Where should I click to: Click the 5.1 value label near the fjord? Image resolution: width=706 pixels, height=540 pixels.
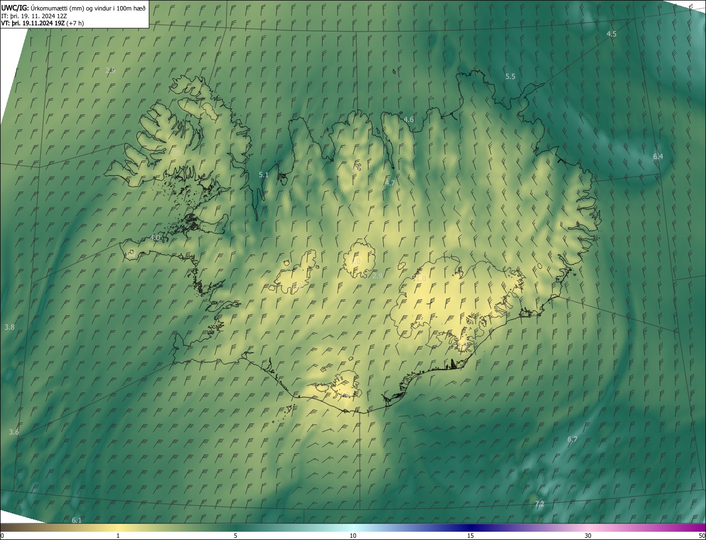pyautogui.click(x=264, y=175)
